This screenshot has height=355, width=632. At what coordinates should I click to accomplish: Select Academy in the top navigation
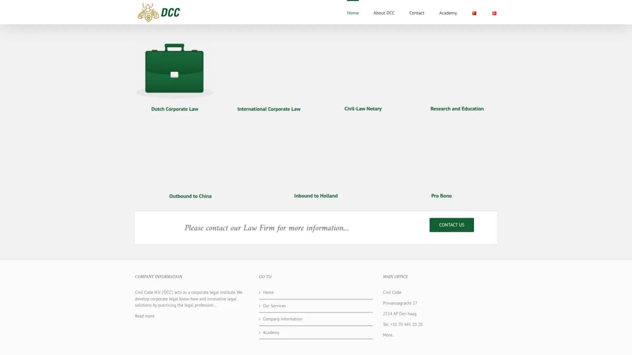pyautogui.click(x=448, y=13)
